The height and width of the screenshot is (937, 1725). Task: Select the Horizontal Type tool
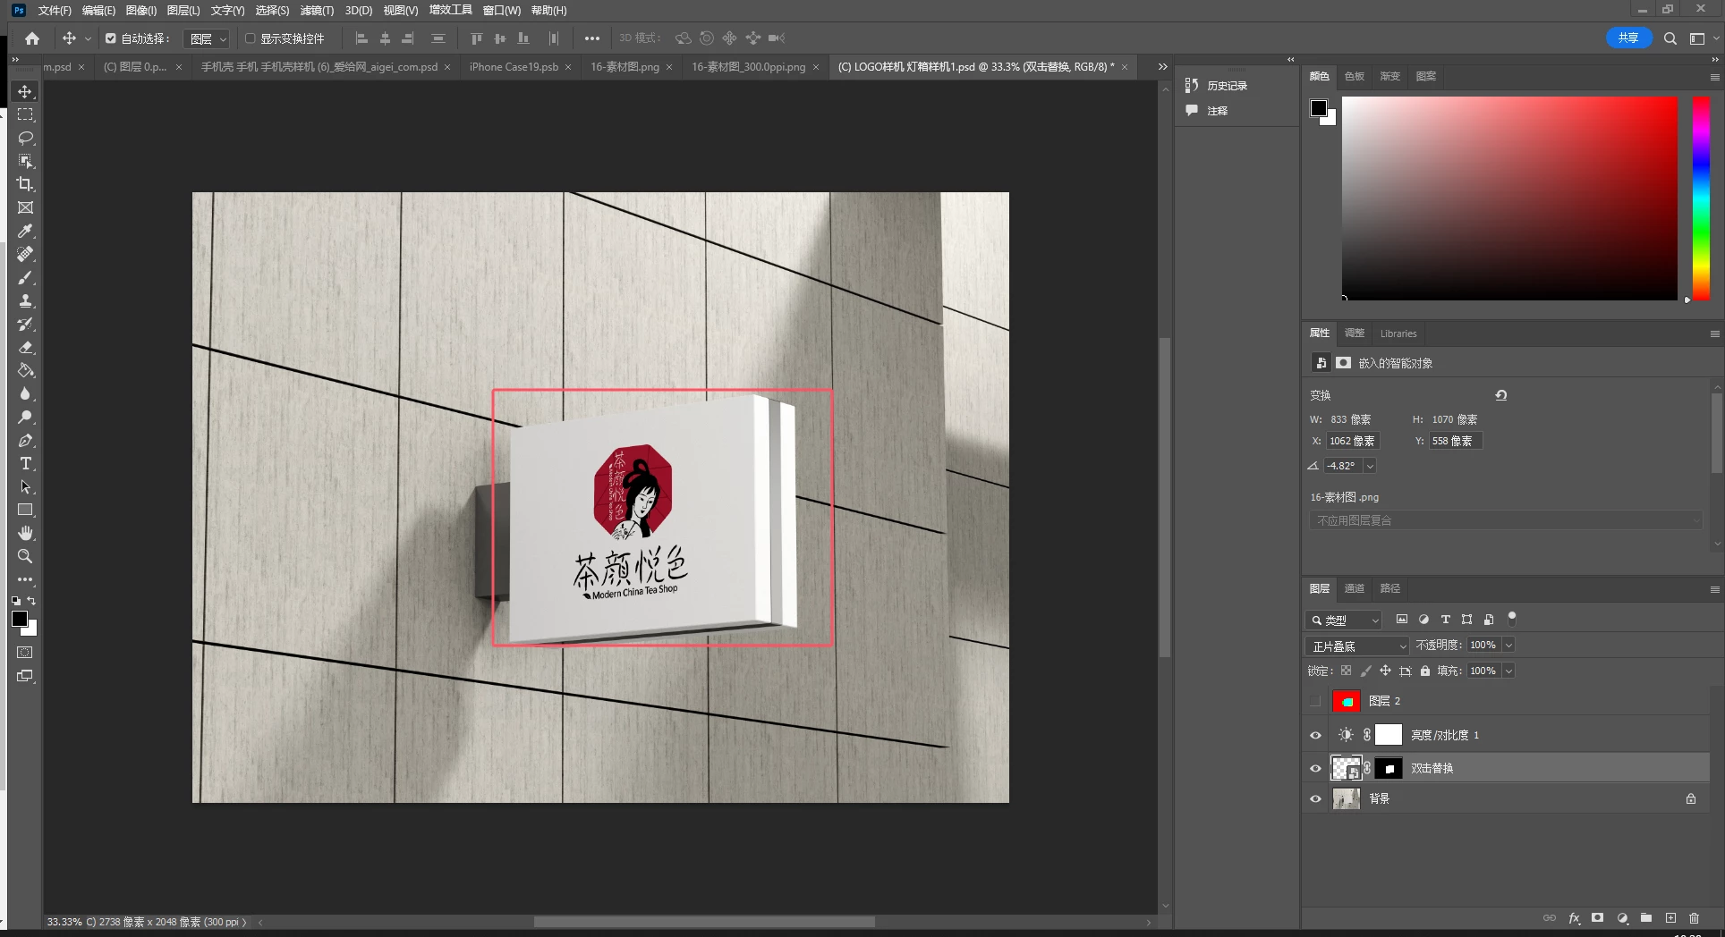[25, 463]
